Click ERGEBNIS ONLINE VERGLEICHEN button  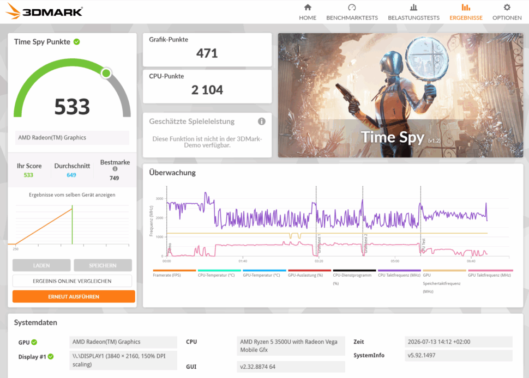[x=72, y=281]
